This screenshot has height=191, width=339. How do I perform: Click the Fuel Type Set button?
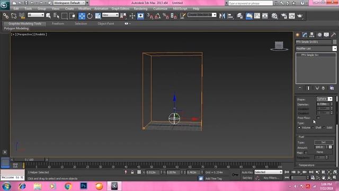click(x=324, y=142)
